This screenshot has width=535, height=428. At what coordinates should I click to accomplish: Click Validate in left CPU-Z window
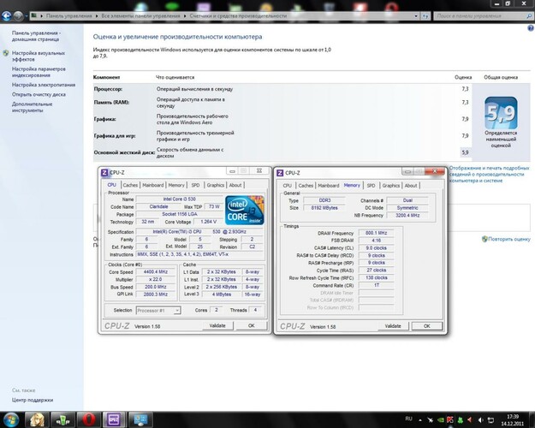(x=217, y=325)
